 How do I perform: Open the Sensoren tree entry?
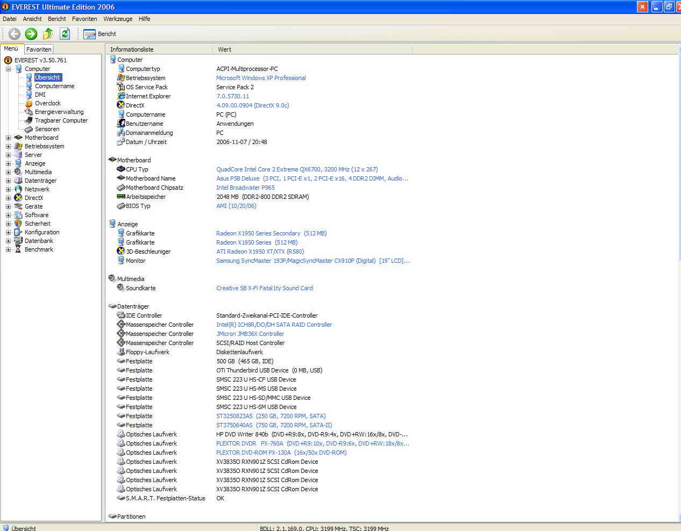coord(47,129)
